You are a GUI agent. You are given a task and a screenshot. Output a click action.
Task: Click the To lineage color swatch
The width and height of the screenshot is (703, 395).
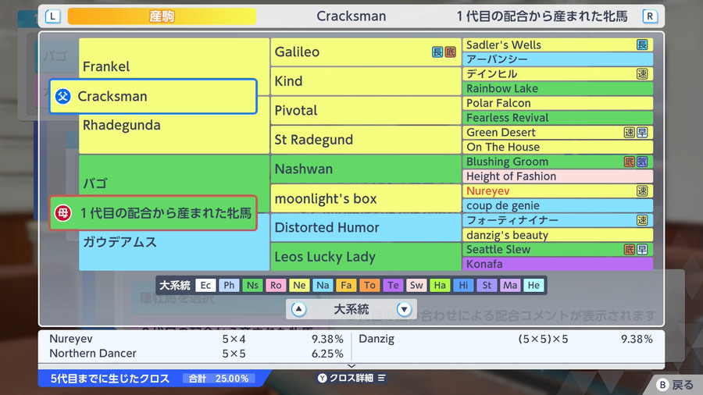[x=369, y=285]
